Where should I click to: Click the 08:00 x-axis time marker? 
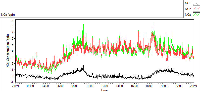[x=75, y=86]
